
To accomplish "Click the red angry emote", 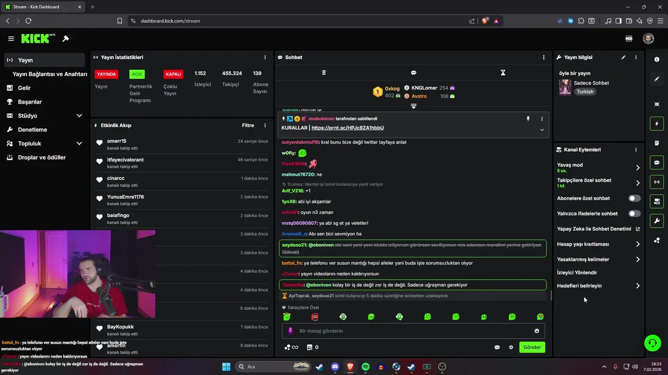I will (x=315, y=316).
